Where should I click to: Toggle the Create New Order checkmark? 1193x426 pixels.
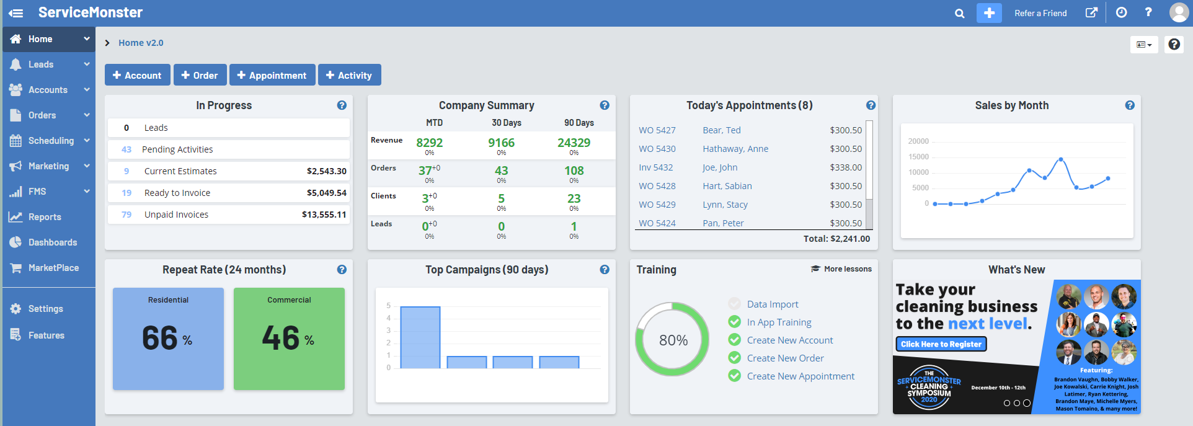(735, 358)
